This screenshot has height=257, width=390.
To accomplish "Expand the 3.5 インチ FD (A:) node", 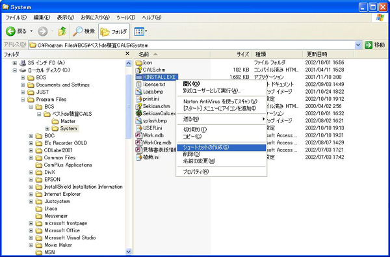I will click(15, 63).
